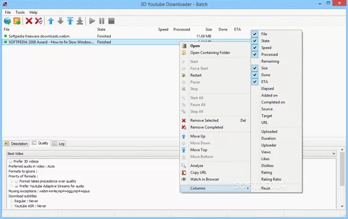Choose Remove Completed from context menu
The image size is (348, 219).
[x=206, y=128]
